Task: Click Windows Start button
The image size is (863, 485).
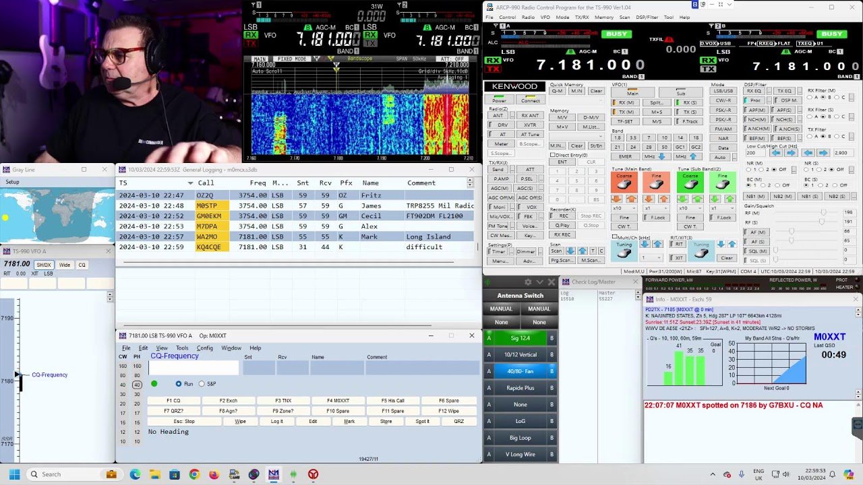Action: pos(14,474)
